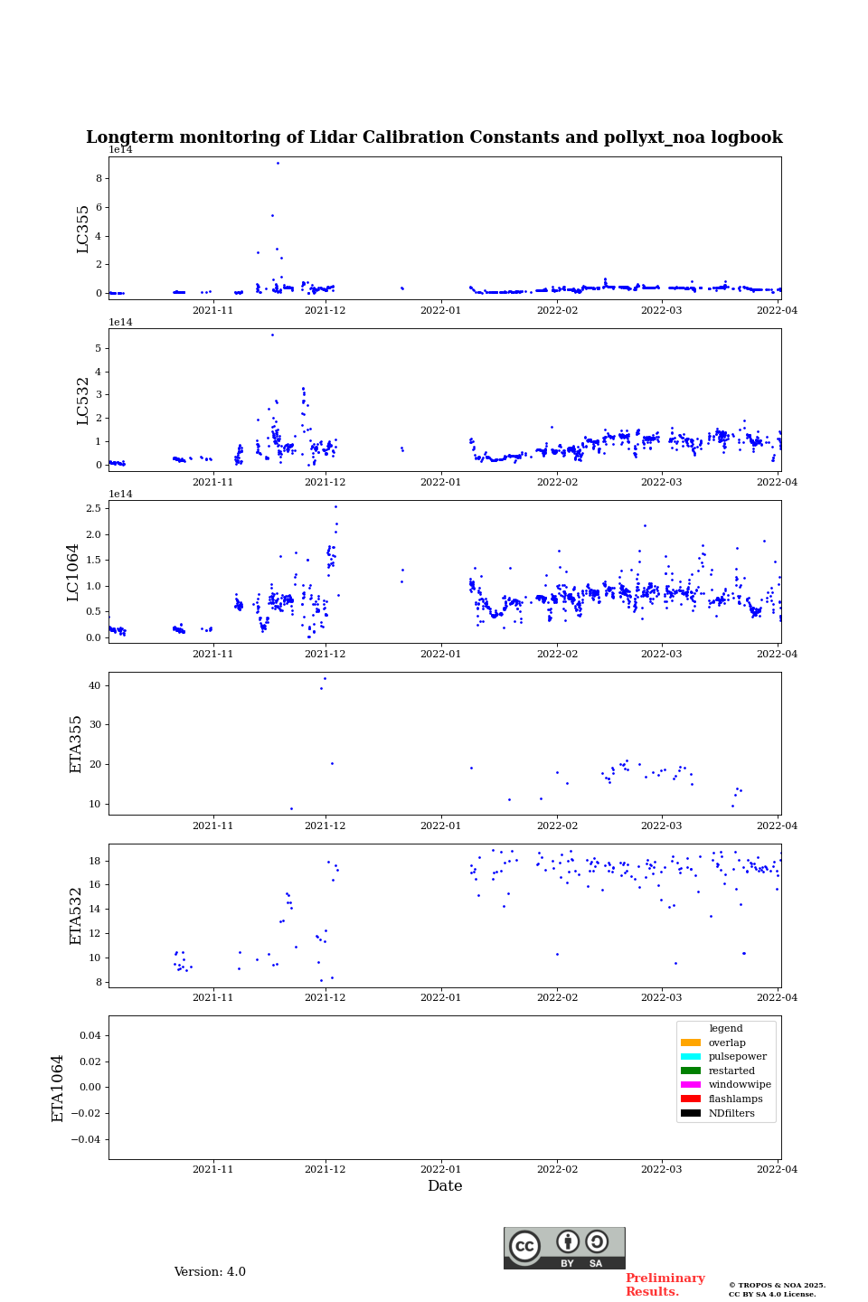The image size is (868, 1302).
Task: Select the orange overlap legend swatch
Action: pyautogui.click(x=691, y=1043)
